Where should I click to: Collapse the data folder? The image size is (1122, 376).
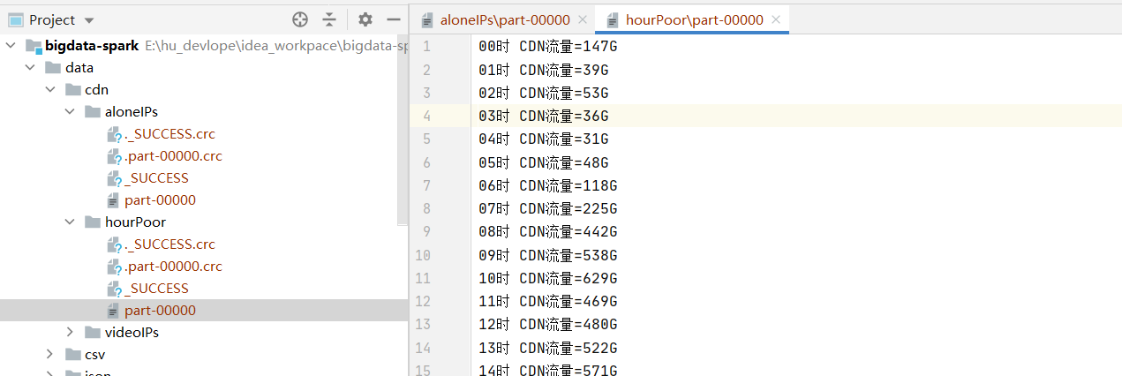coord(31,68)
